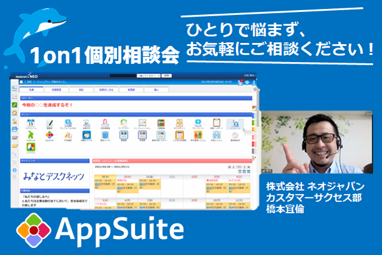Open the user name dropdown at top right
382x255 pixels.
click(x=249, y=76)
